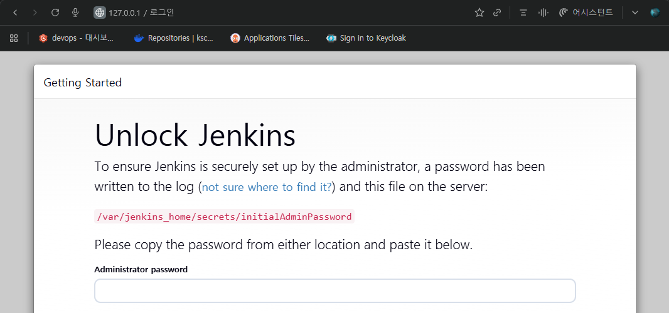Bookmark this page with the star icon
Viewport: 669px width, 313px height.
(x=479, y=13)
